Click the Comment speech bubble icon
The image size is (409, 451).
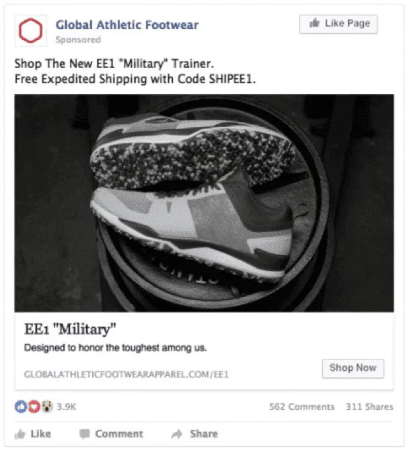85,433
